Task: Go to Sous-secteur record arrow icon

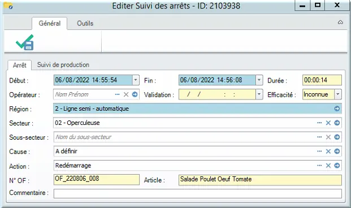Action: (x=337, y=137)
